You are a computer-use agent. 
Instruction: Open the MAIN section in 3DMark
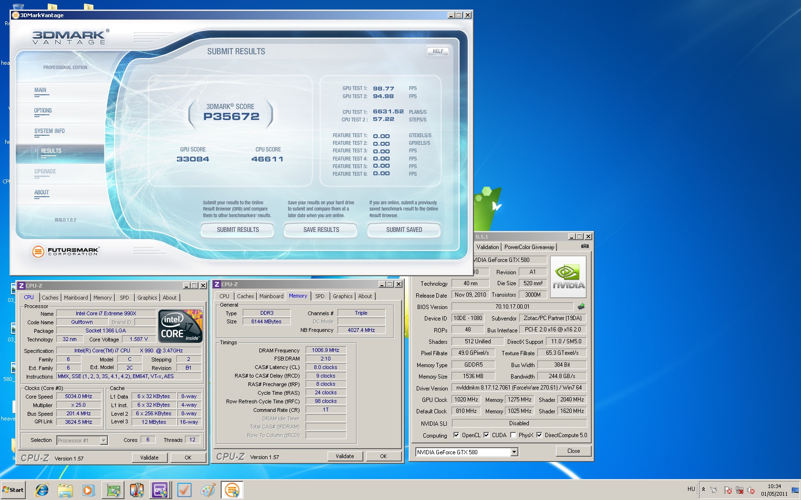(41, 90)
